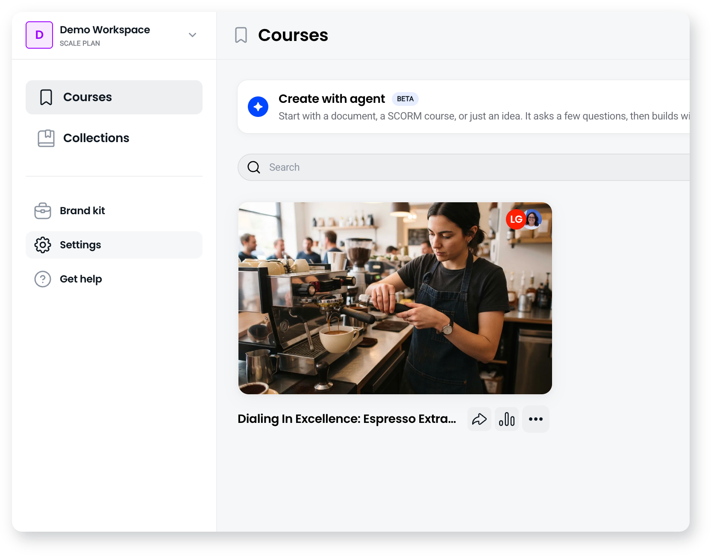This screenshot has width=717, height=559.
Task: Open Brand kit in the sidebar
Action: (x=114, y=211)
